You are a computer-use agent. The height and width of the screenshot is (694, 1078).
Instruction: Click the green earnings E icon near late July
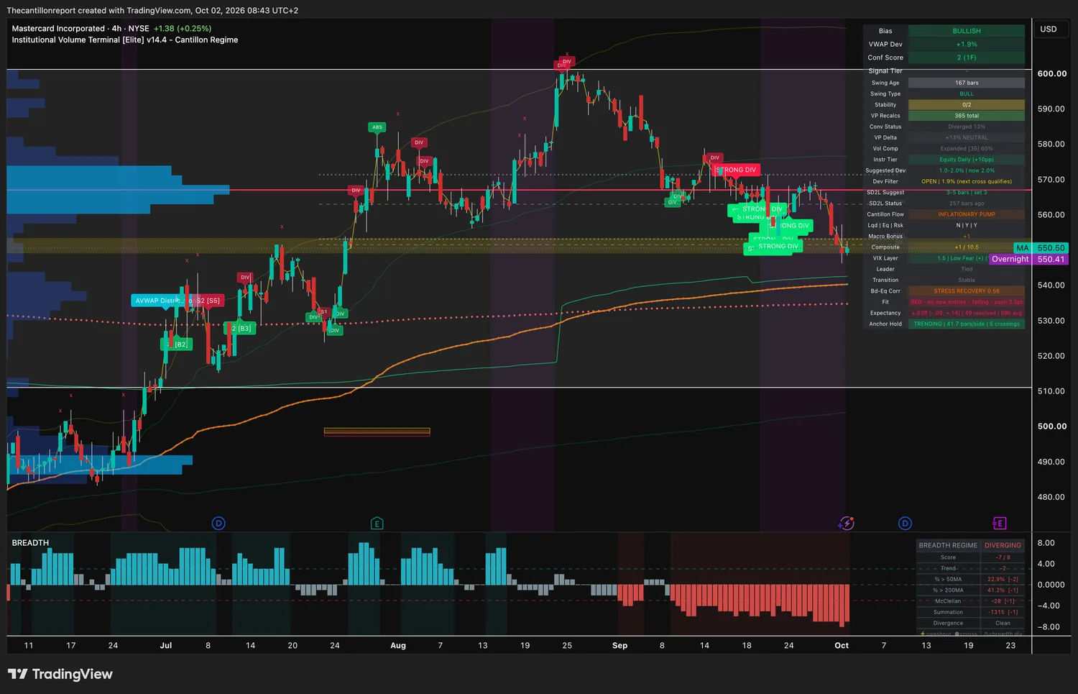pos(377,524)
